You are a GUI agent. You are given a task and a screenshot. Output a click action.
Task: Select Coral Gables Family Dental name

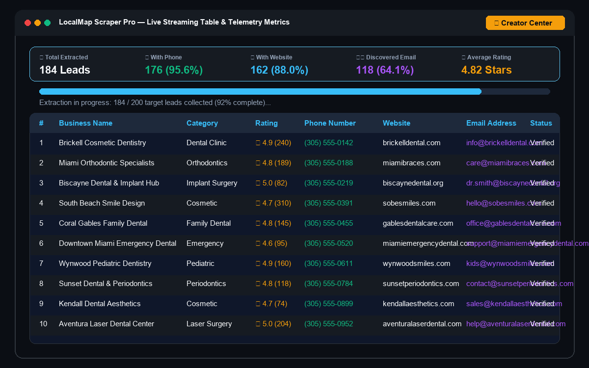pyautogui.click(x=103, y=223)
